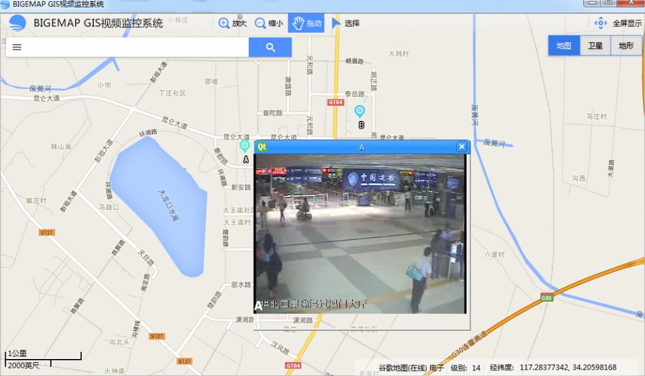Click the 韩山窝 place label

click(x=61, y=147)
